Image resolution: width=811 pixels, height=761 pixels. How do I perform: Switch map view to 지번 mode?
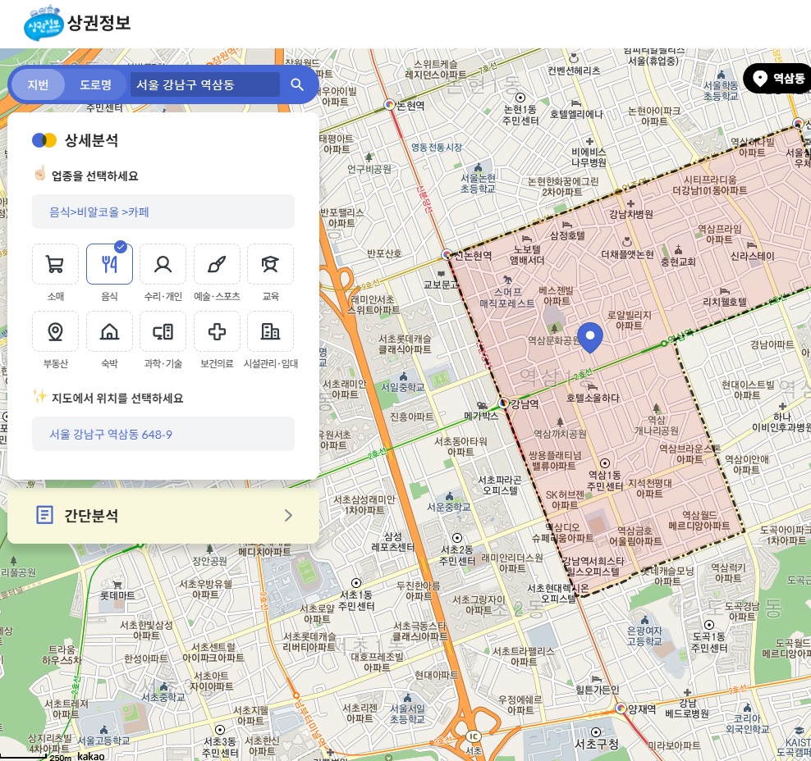tap(37, 84)
